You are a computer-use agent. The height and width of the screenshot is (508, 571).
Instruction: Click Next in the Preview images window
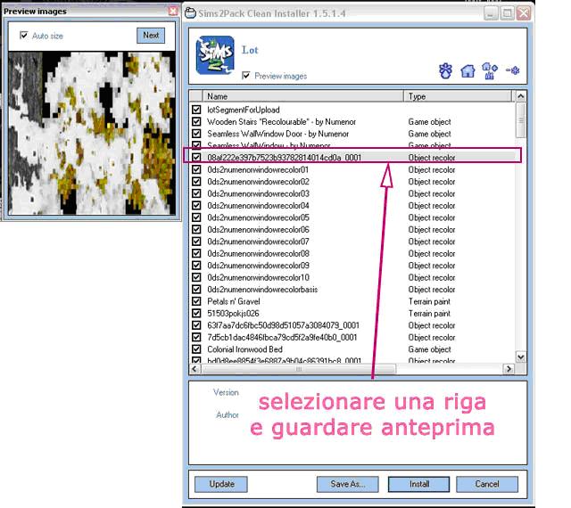[151, 36]
